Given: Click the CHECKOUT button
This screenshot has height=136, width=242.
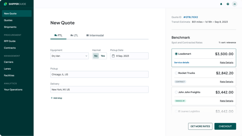Looking at the screenshot, I should (x=225, y=126).
